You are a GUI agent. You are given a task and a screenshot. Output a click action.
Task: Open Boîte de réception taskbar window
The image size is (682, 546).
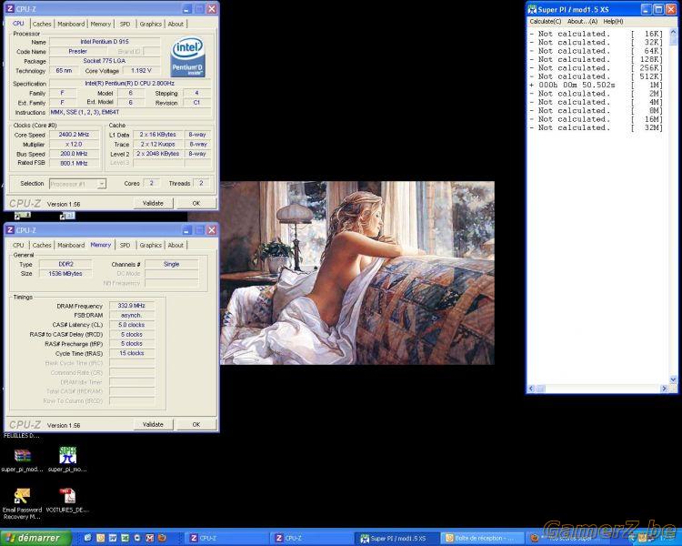[482, 538]
